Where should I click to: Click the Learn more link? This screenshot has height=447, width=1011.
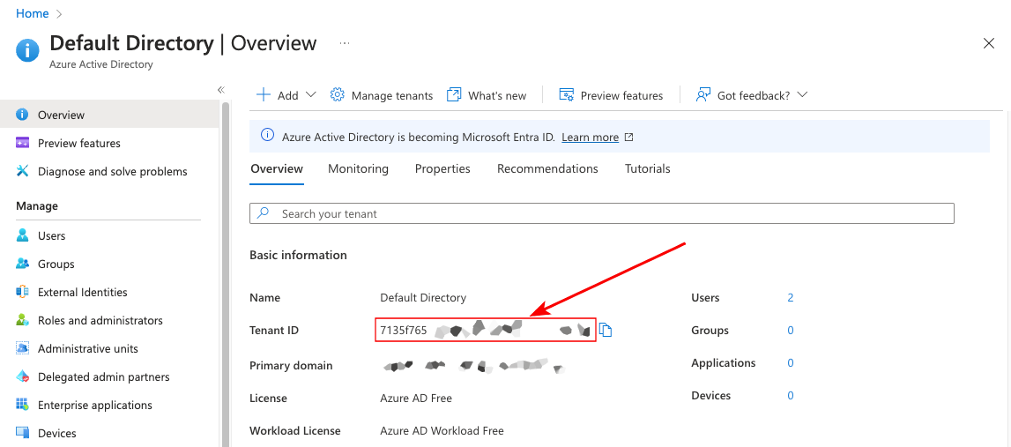point(590,138)
